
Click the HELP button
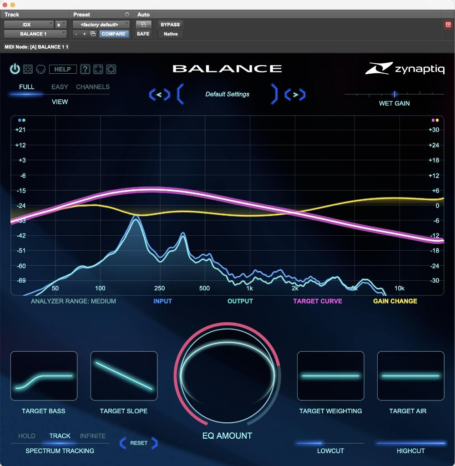coord(63,69)
